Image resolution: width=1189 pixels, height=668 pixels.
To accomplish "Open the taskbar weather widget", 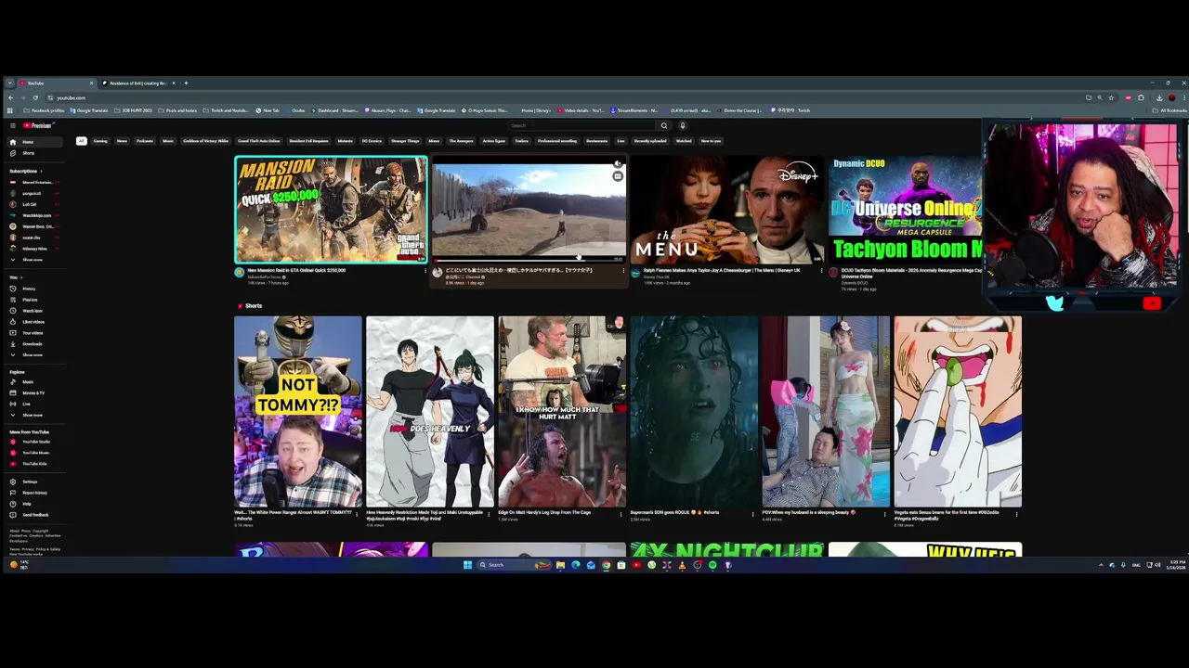I will [20, 564].
